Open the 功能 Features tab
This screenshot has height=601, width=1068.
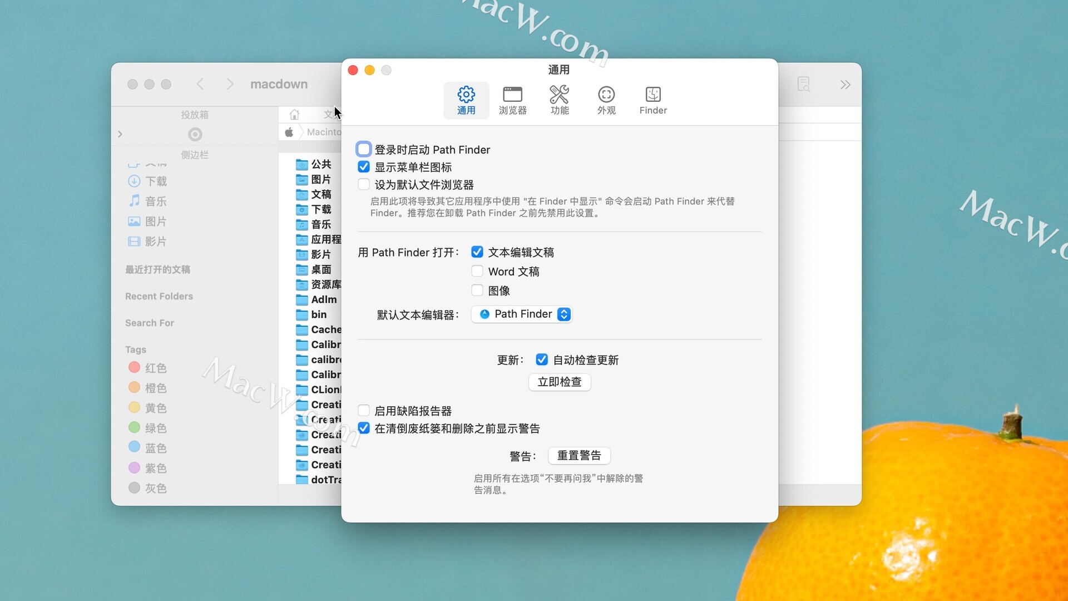pyautogui.click(x=560, y=100)
